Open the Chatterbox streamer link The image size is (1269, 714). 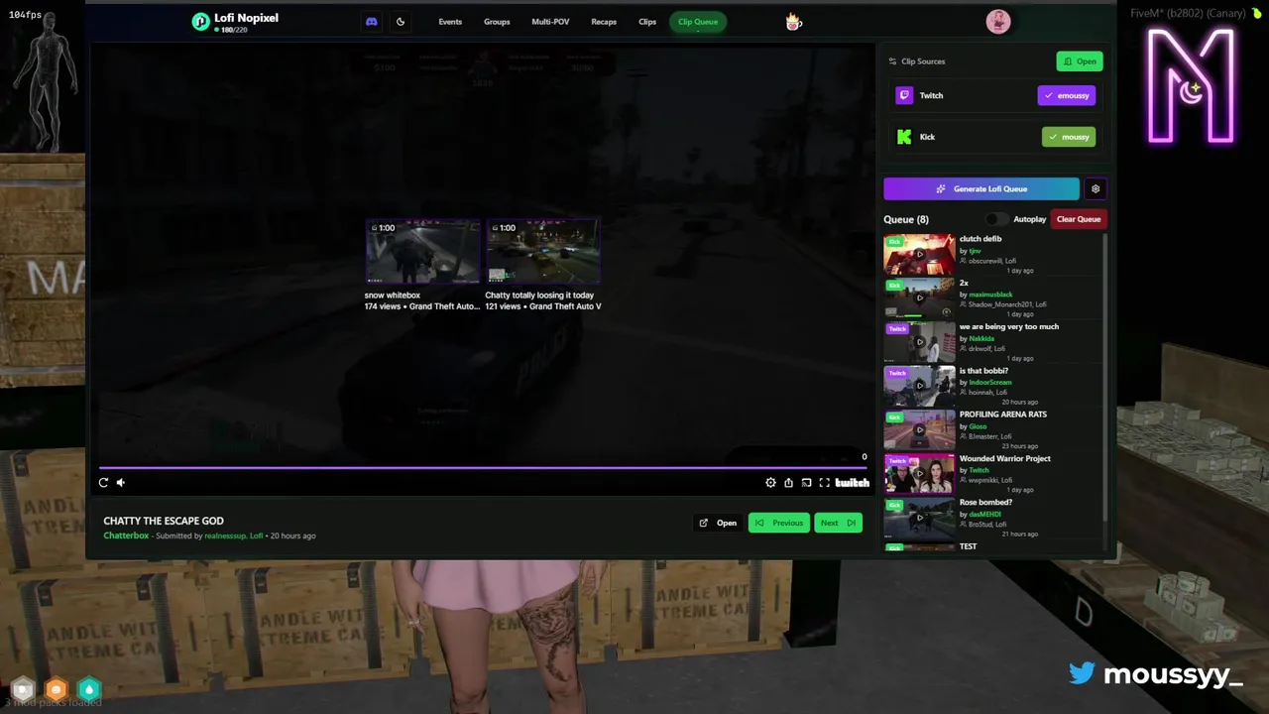pyautogui.click(x=126, y=535)
